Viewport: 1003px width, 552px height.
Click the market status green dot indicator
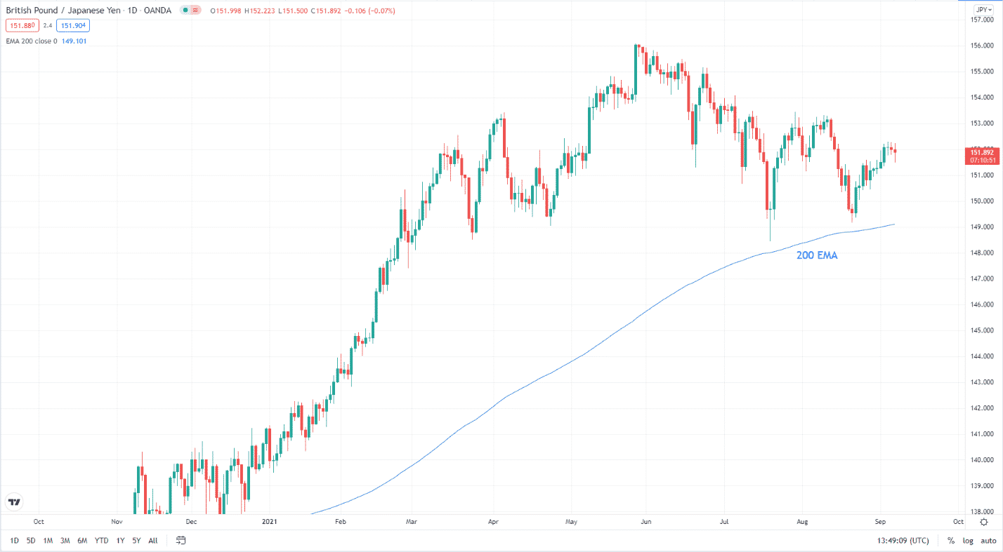point(184,11)
